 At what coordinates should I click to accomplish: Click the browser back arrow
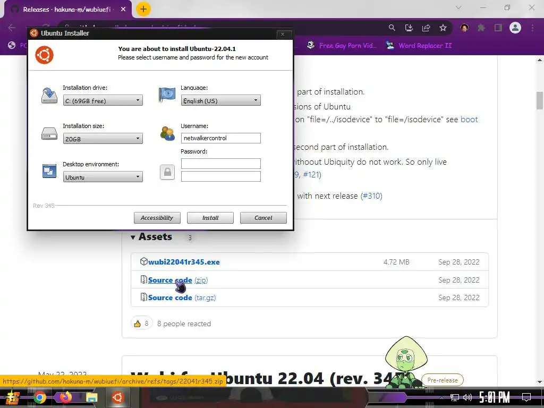(x=12, y=28)
